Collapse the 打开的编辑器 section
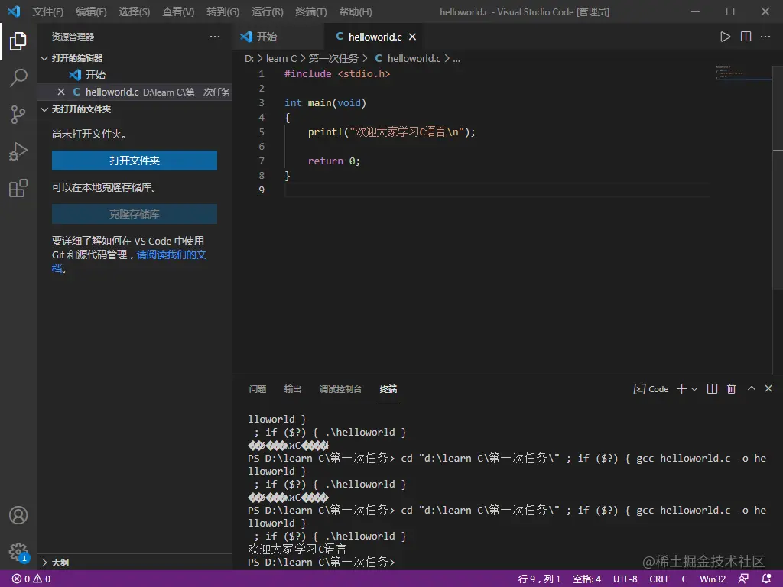The width and height of the screenshot is (783, 587). point(44,58)
